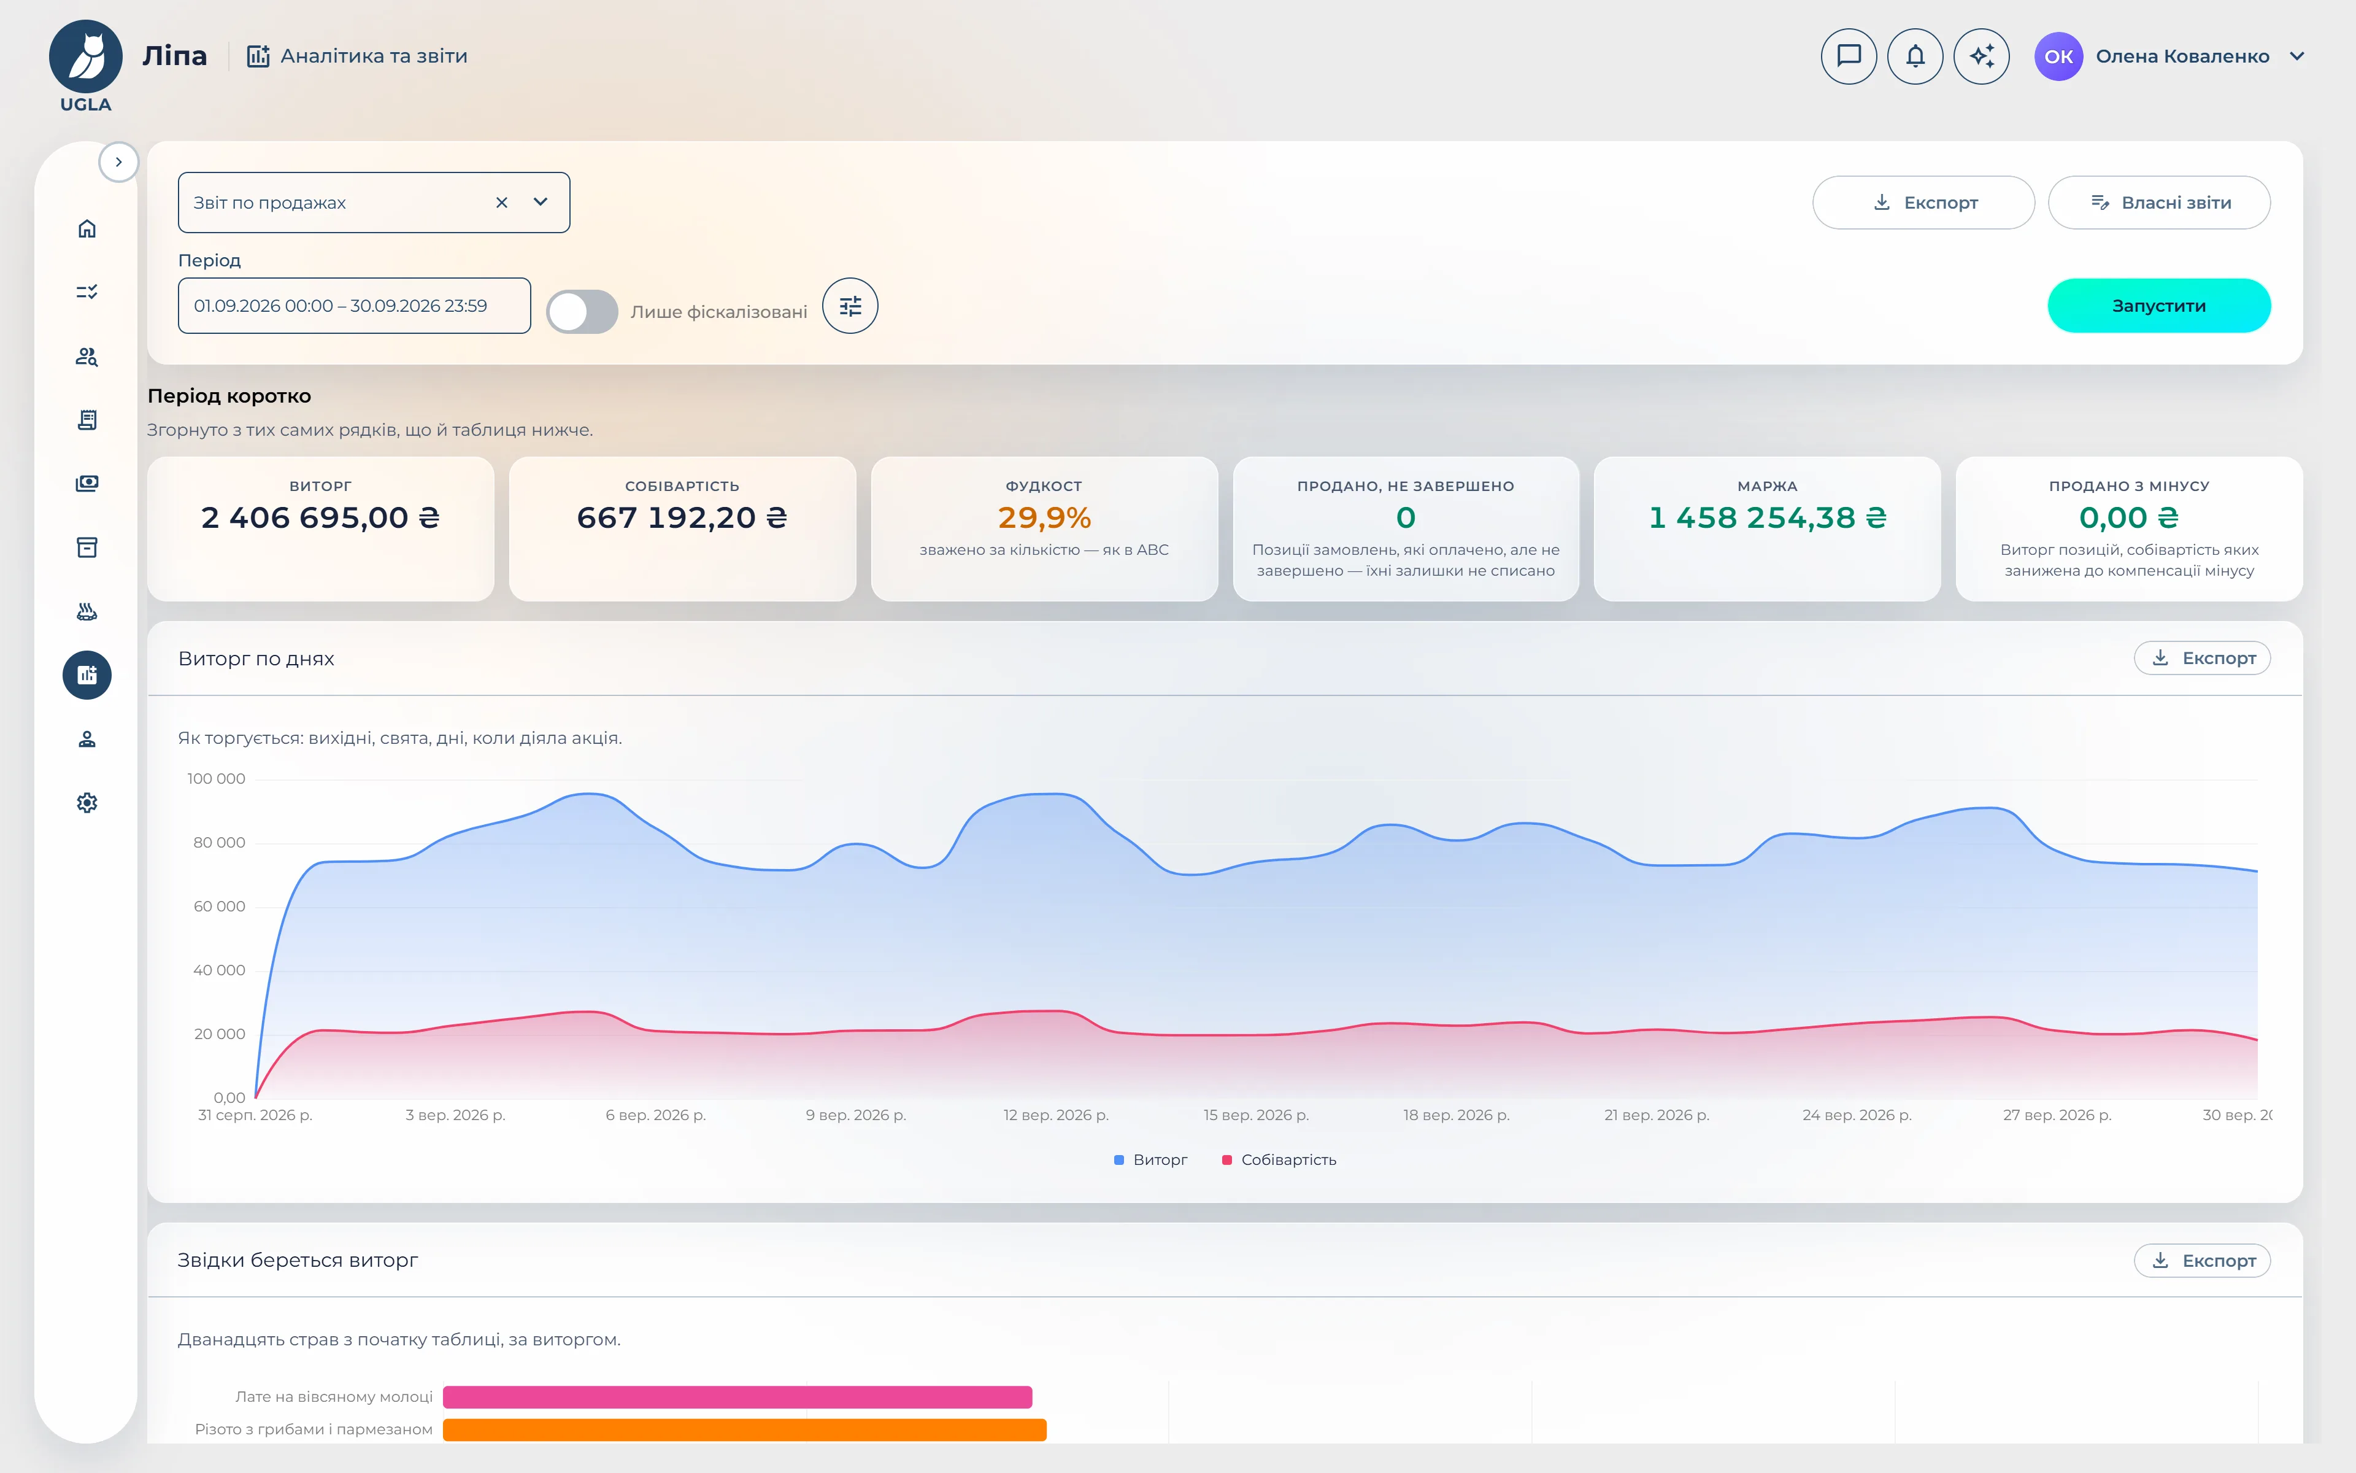2356x1473 pixels.
Task: Click the period date range field
Action: pos(355,306)
